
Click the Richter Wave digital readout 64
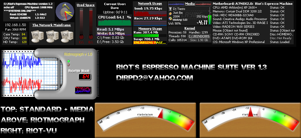85,77
